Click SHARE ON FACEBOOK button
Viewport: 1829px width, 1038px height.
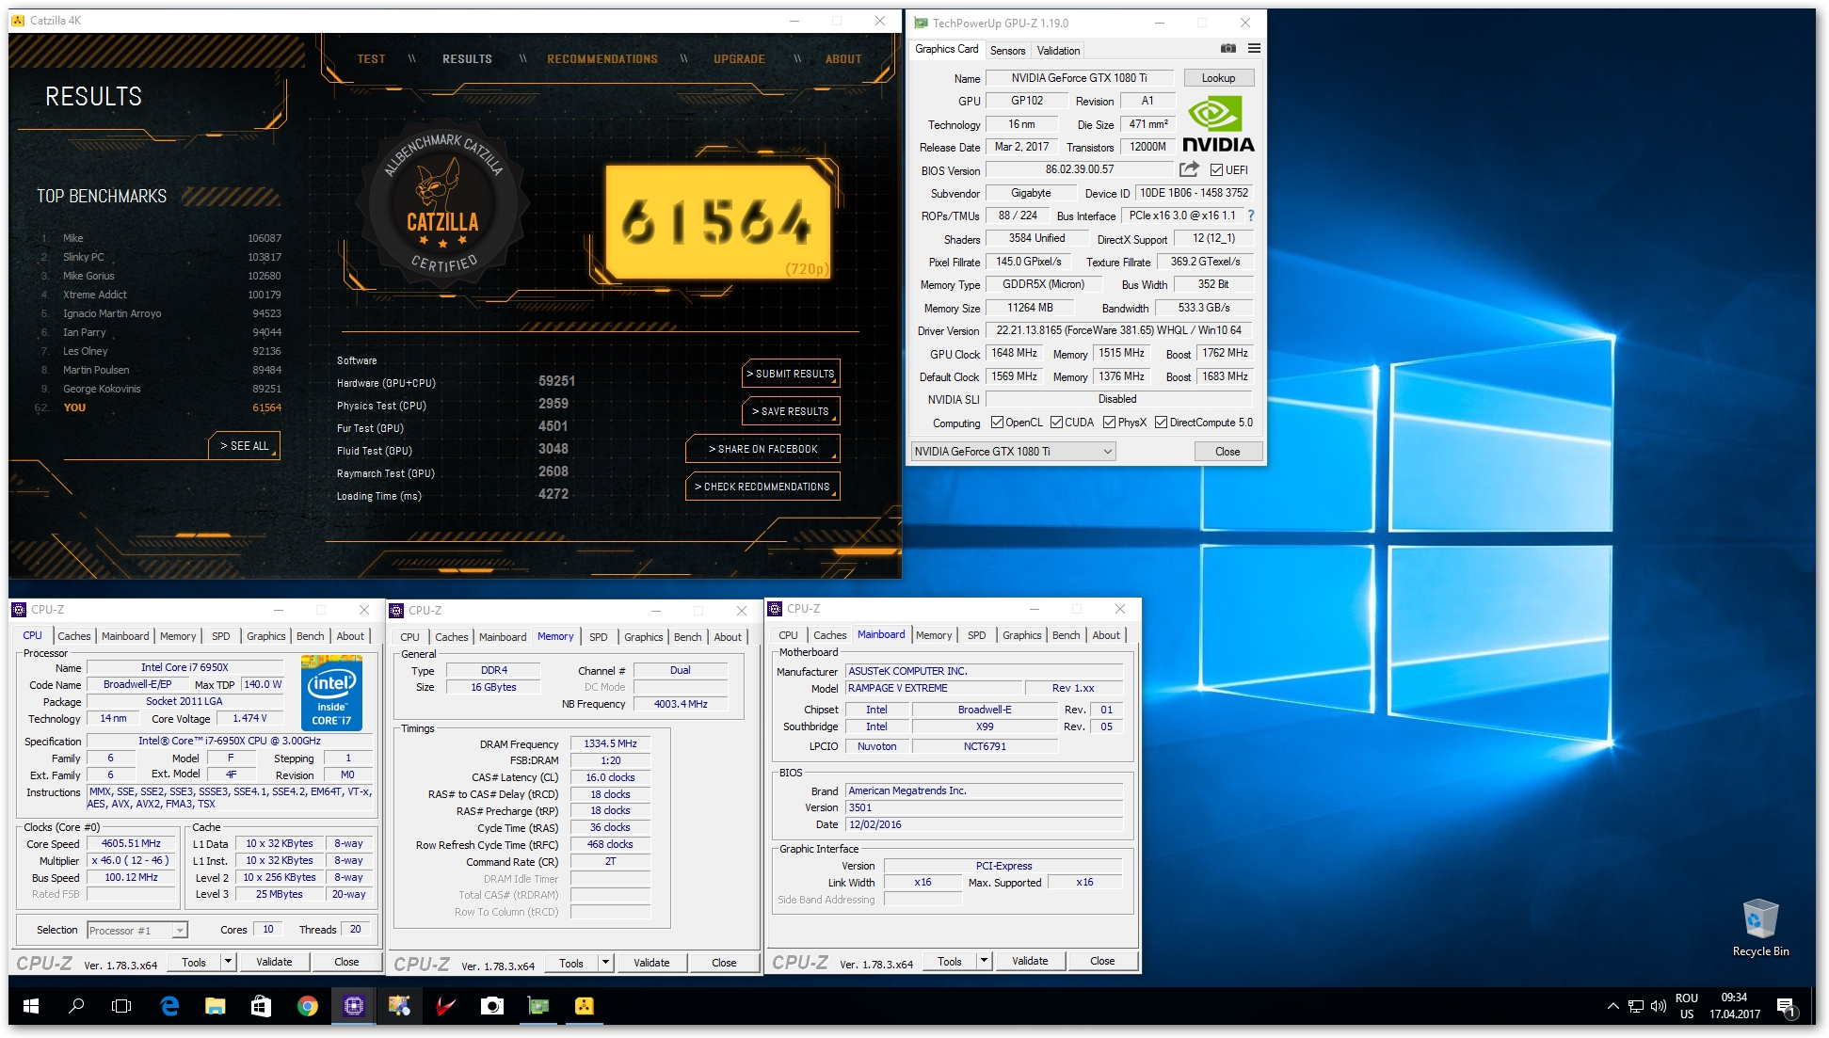click(x=762, y=449)
